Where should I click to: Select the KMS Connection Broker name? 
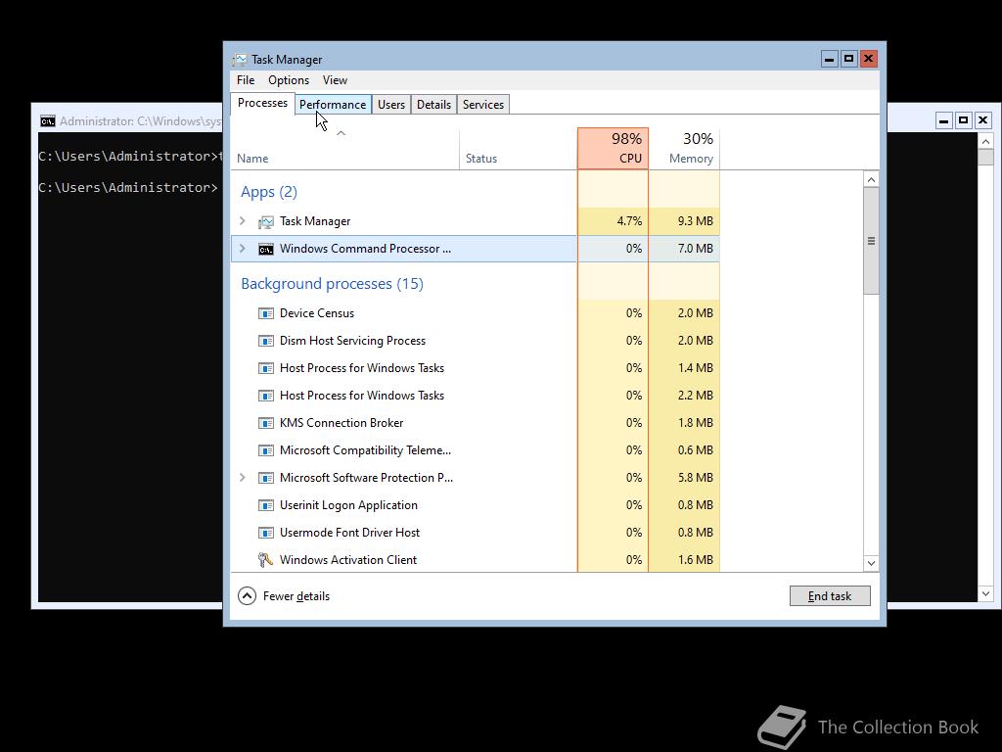[342, 423]
